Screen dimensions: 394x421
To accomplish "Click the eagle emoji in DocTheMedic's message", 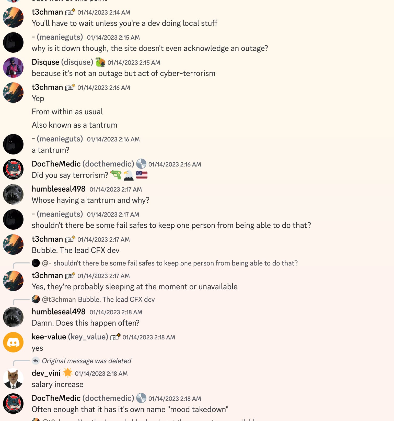I will pos(129,175).
